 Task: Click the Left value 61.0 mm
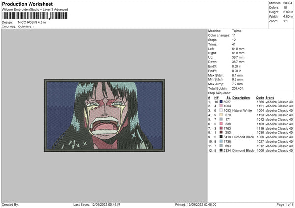click(238, 49)
